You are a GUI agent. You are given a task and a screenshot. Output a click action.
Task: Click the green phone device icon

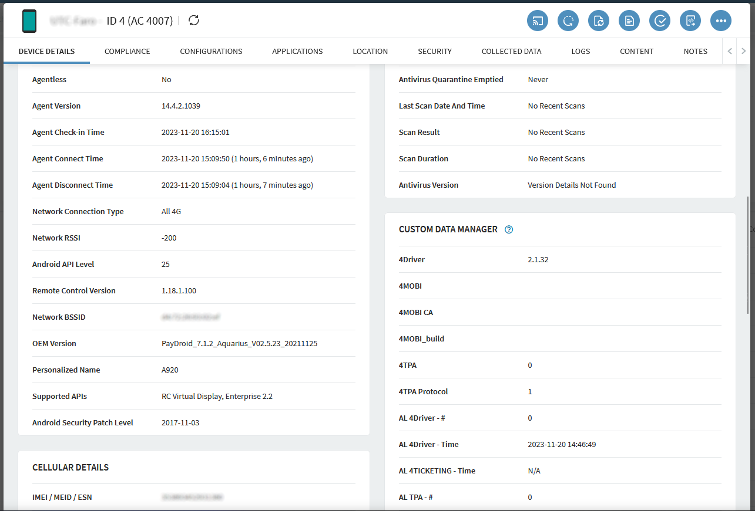(x=29, y=21)
